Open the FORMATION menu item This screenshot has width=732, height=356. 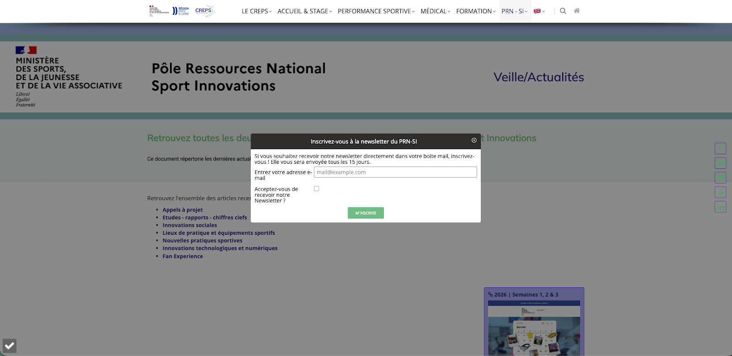[x=475, y=11]
